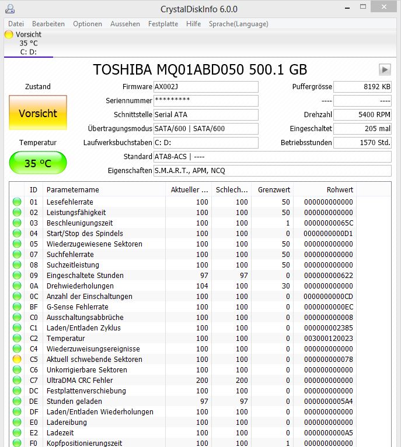The width and height of the screenshot is (401, 447).
Task: Click the yellow Vorsicht health status button
Action: coord(38,113)
